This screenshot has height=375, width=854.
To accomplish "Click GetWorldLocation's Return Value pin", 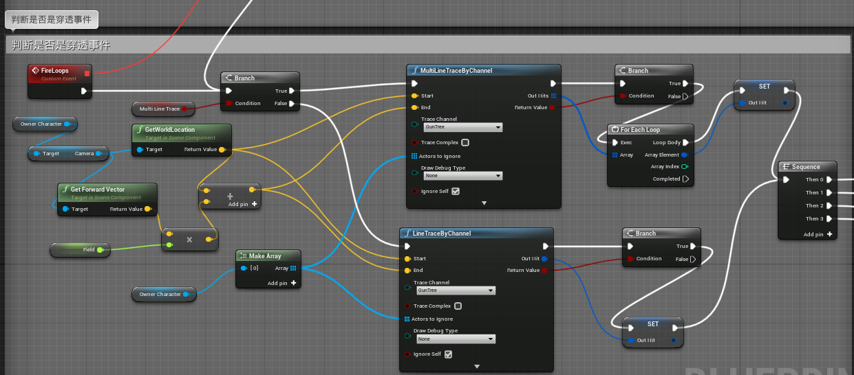I will (222, 149).
